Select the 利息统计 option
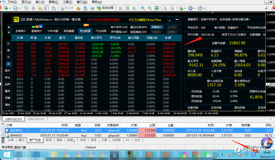The height and width of the screenshot is (160, 275). point(157,32)
